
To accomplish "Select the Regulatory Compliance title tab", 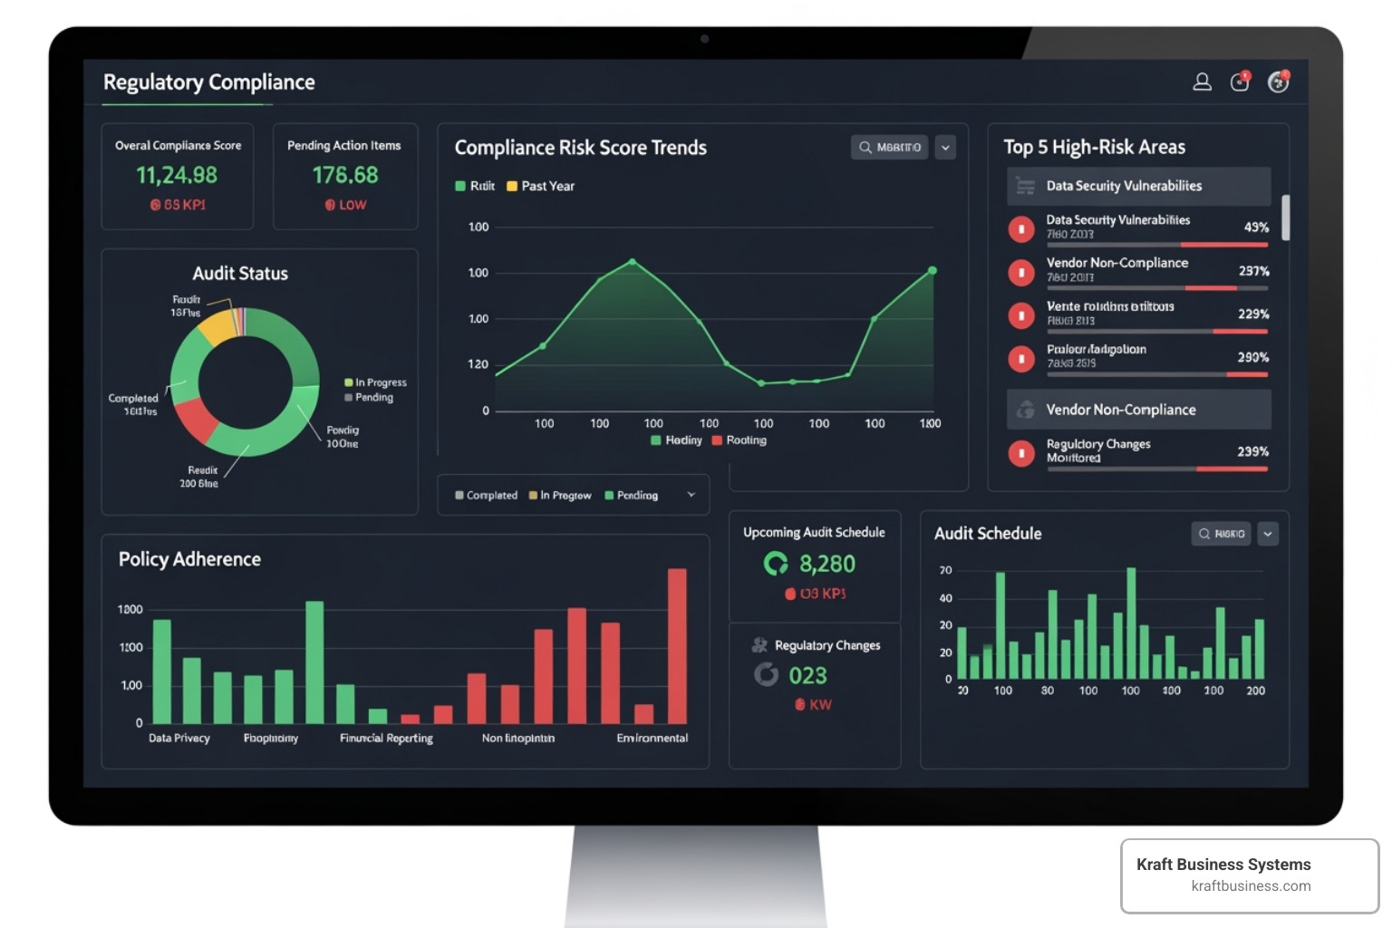I will point(208,82).
